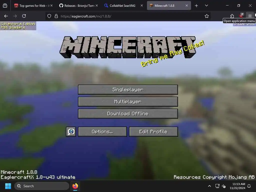Viewport: 256px width, 192px height.
Task: Minimize the Firefox window
Action: 227,5
